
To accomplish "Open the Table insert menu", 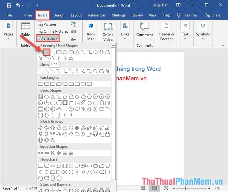I will [26, 29].
